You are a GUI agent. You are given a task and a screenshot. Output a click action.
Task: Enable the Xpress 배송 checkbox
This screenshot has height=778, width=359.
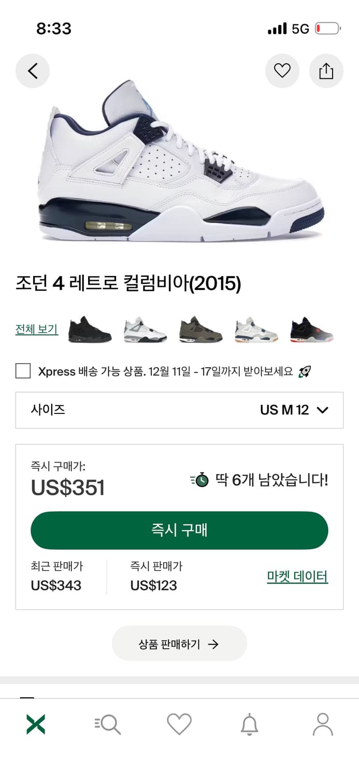click(22, 371)
